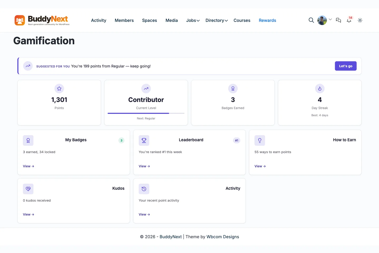Expand the Jobs dropdown menu
The image size is (379, 253).
point(193,20)
